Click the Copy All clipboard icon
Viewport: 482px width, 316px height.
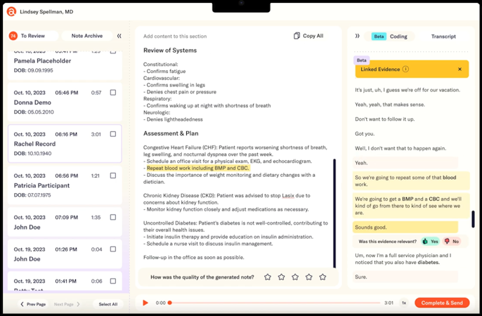pos(297,36)
